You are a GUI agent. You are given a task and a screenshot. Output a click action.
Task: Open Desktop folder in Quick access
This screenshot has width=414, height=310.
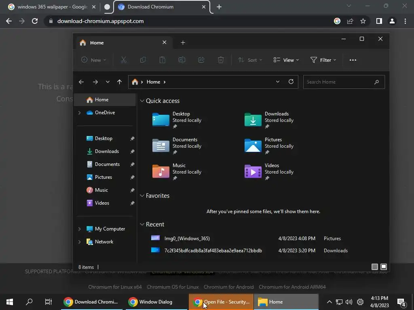tap(177, 120)
